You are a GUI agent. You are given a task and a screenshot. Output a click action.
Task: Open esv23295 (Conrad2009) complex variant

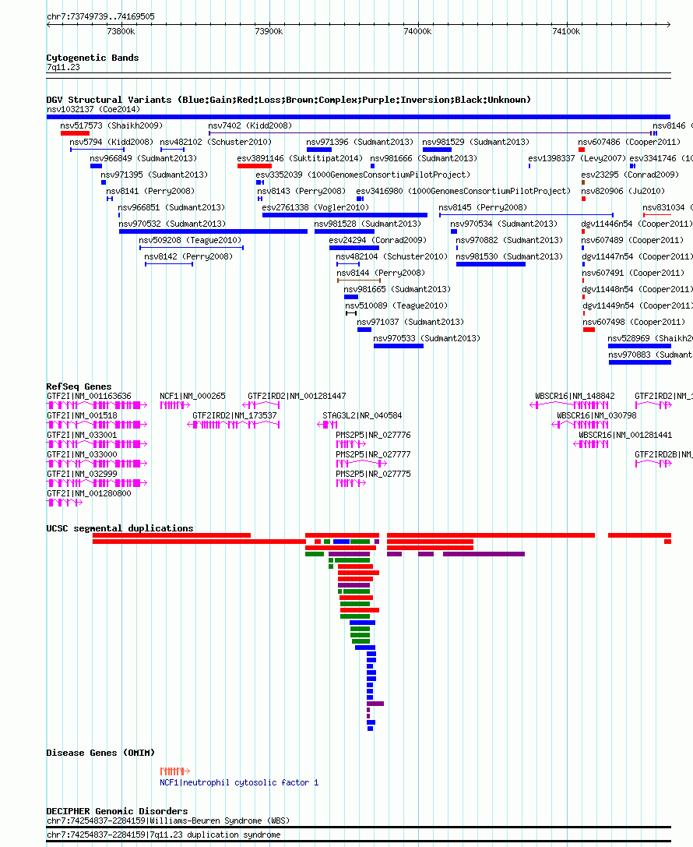629,175
